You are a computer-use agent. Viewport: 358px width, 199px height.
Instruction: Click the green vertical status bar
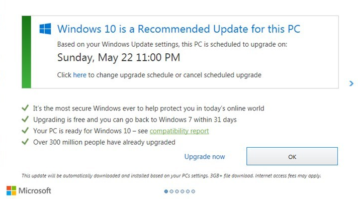coord(27,52)
